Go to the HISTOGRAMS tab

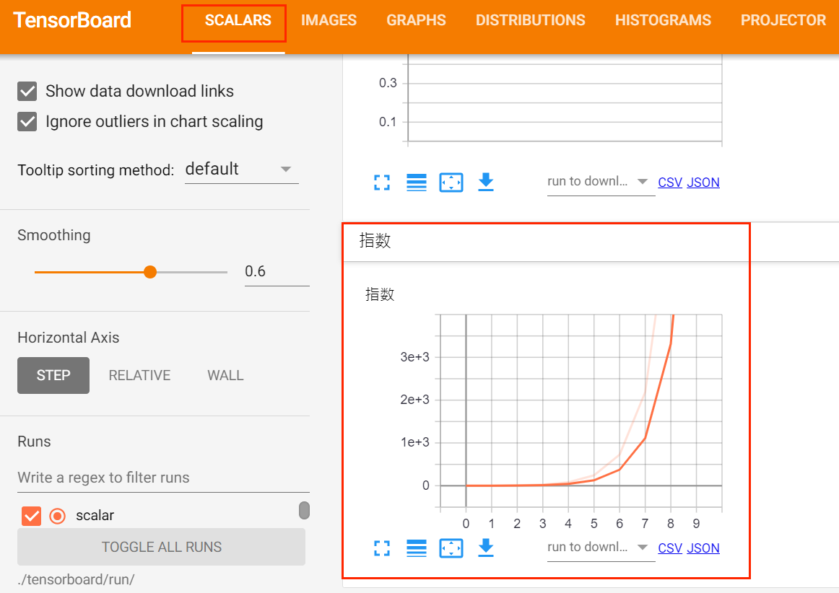pyautogui.click(x=663, y=20)
